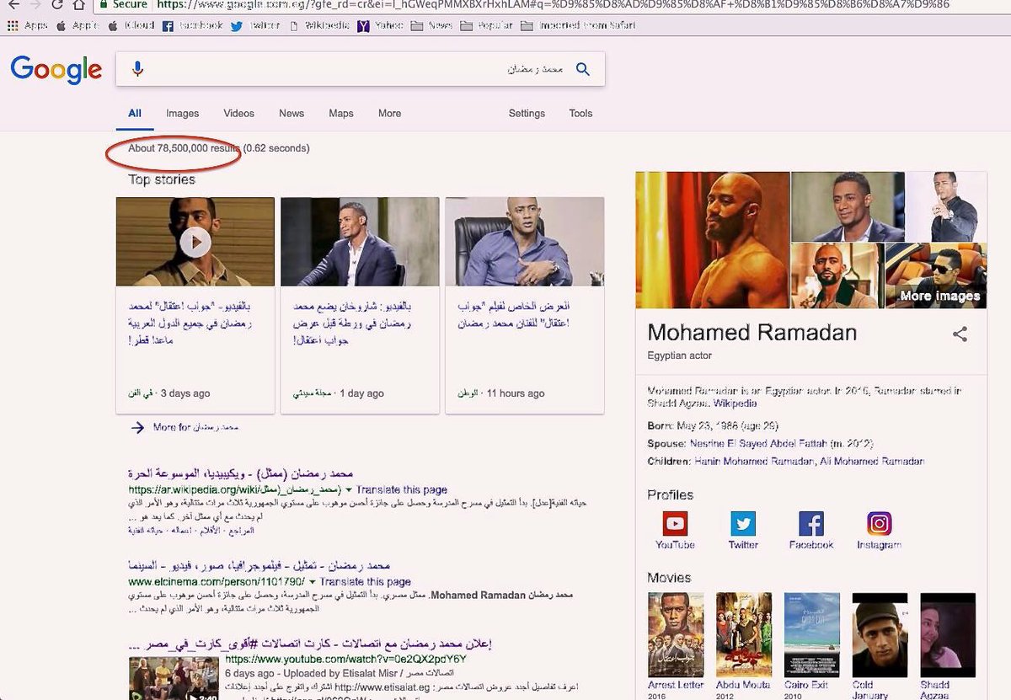Open the Arrest Letter movie poster

point(676,635)
